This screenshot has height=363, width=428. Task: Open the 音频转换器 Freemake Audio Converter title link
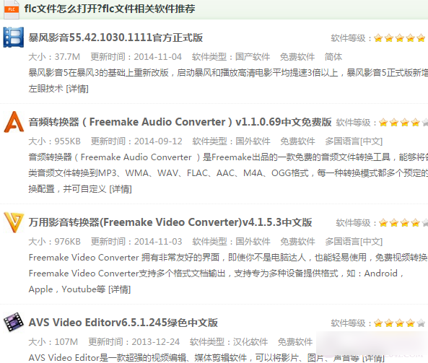click(180, 122)
